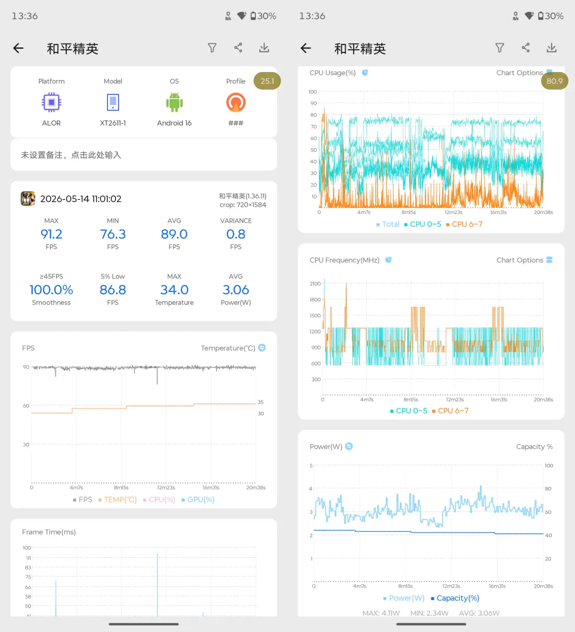Select the 5% Low 86.8 FPS value
This screenshot has width=575, height=632.
tap(113, 290)
